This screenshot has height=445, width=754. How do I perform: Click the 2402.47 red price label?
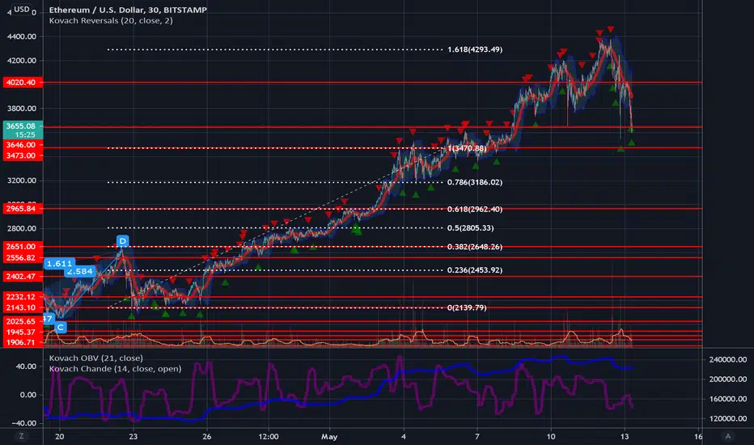coord(23,276)
